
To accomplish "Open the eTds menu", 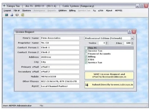I will point(101,10).
